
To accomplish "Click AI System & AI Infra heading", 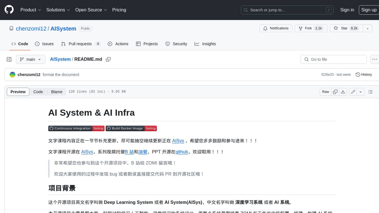I will pyautogui.click(x=91, y=113).
